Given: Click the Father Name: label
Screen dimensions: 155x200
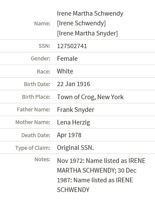Looking at the screenshot, I should click(x=34, y=110).
